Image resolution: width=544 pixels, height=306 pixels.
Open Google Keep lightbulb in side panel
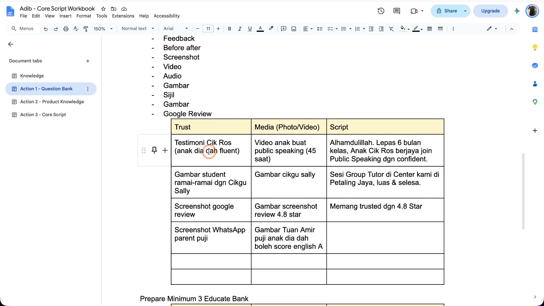point(535,48)
